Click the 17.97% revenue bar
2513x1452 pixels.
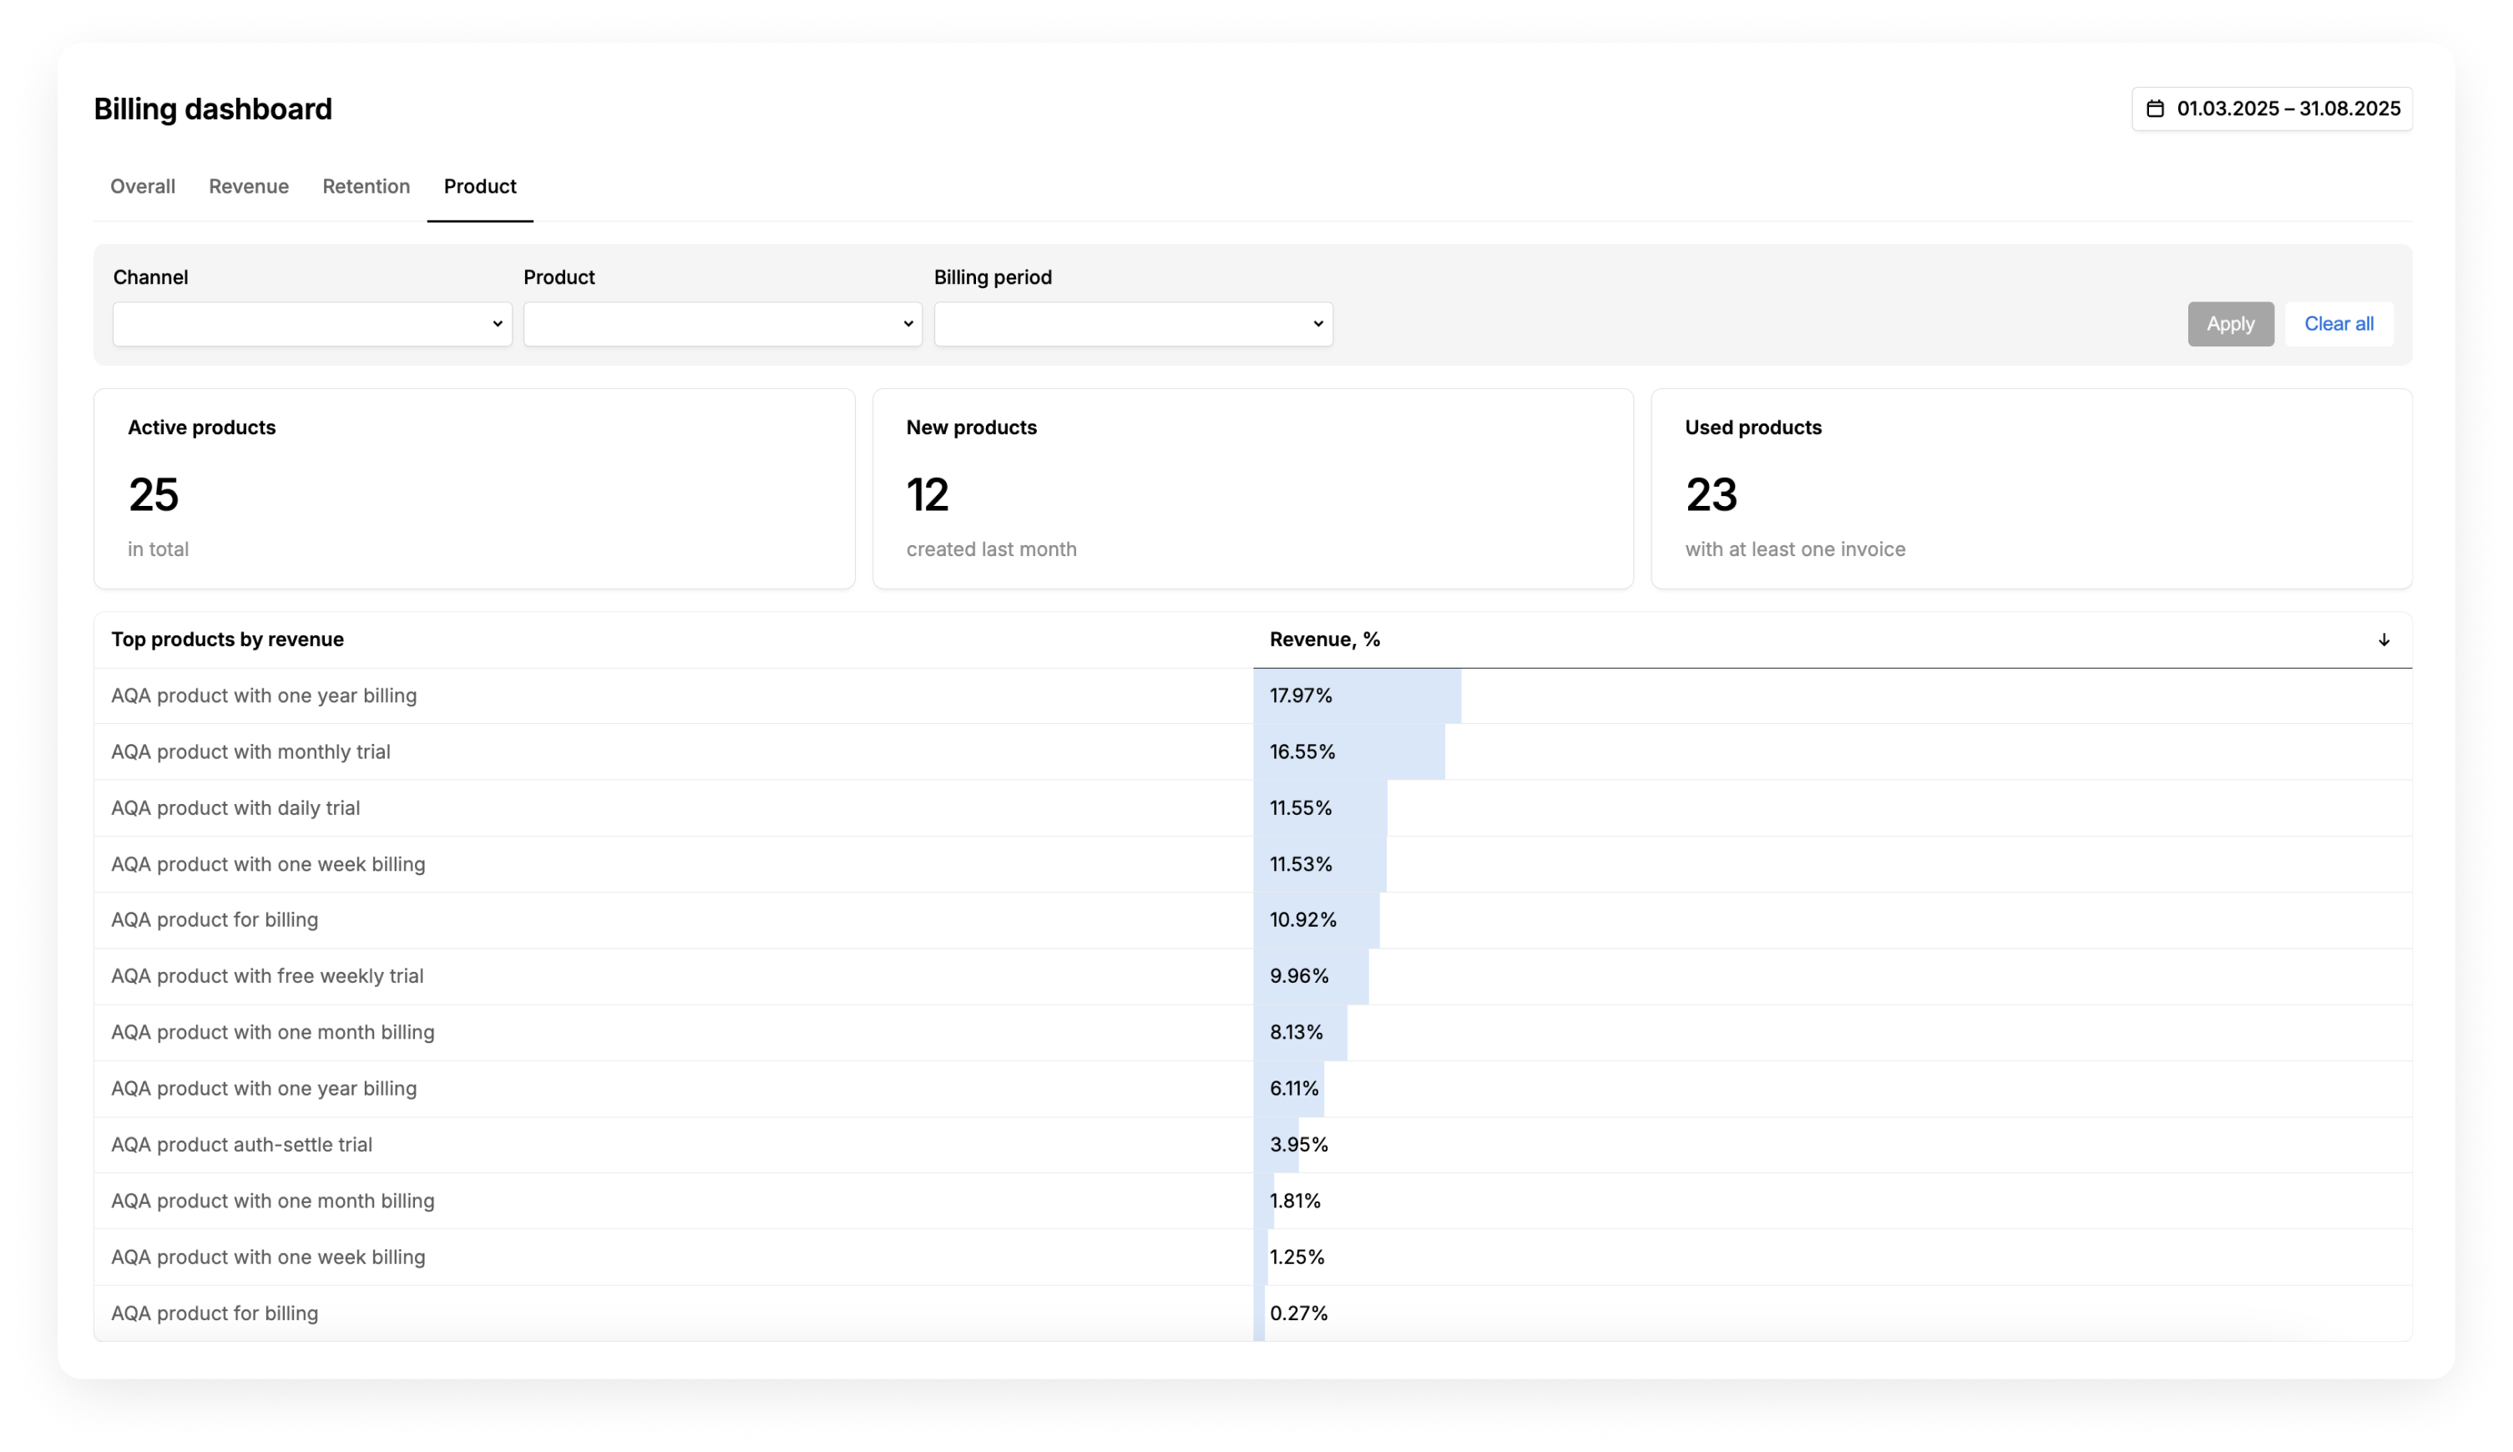(x=1357, y=696)
